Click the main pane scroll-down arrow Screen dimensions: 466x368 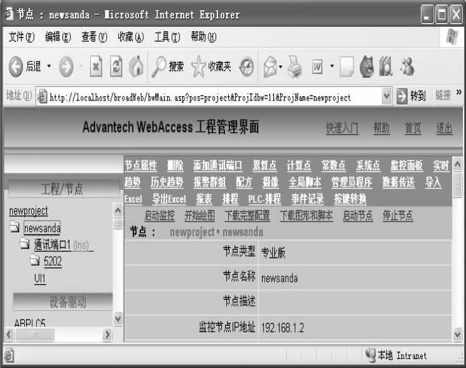[x=458, y=335]
